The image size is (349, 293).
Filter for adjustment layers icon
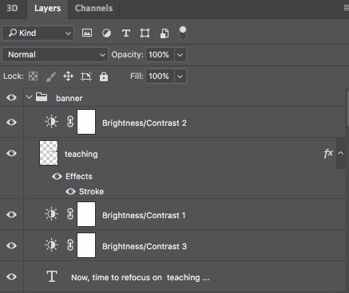click(106, 33)
